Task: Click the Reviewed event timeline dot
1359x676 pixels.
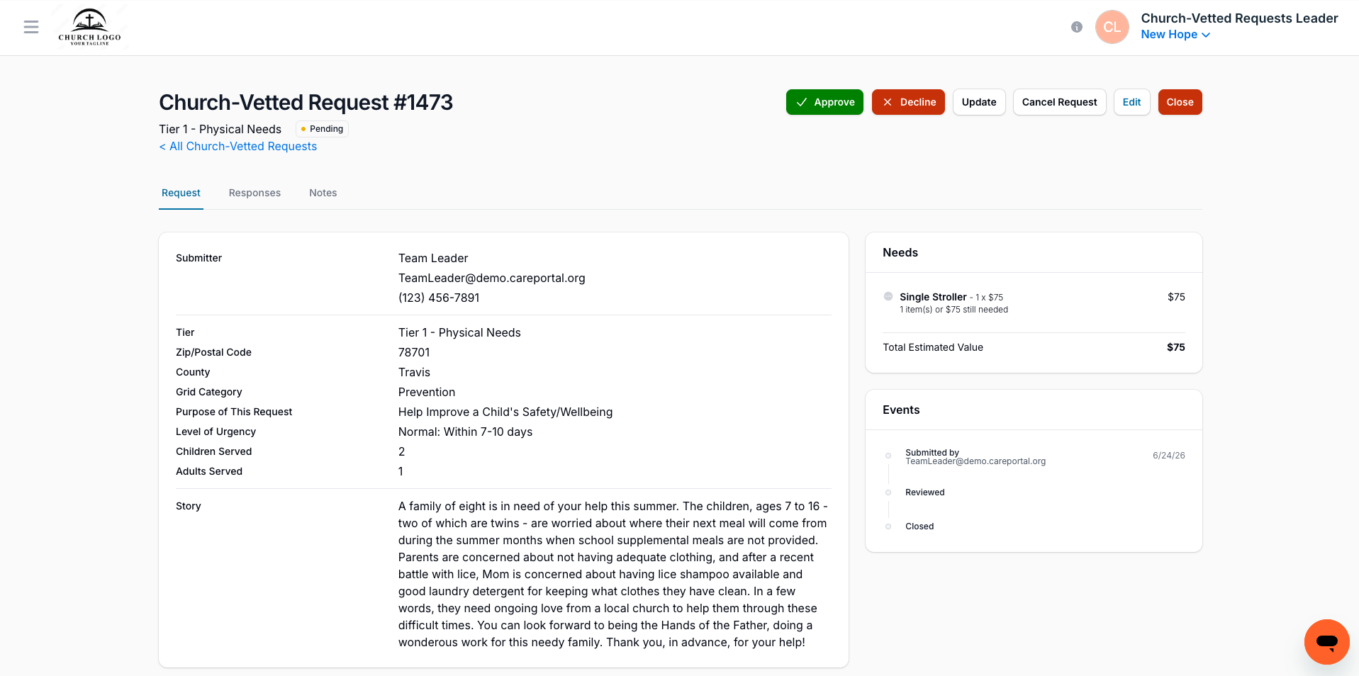Action: (x=888, y=492)
